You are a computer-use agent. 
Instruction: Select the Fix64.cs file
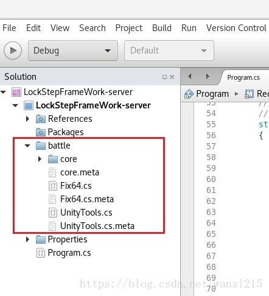(76, 186)
